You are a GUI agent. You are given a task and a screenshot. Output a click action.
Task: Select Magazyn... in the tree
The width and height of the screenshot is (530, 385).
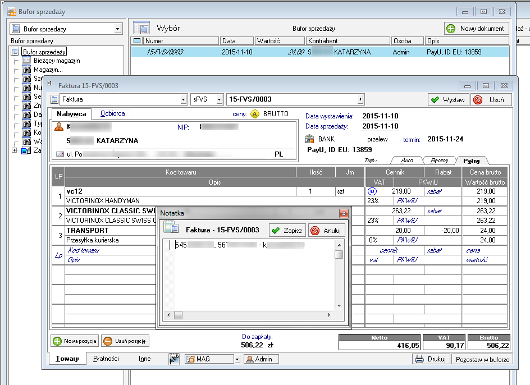coord(48,70)
